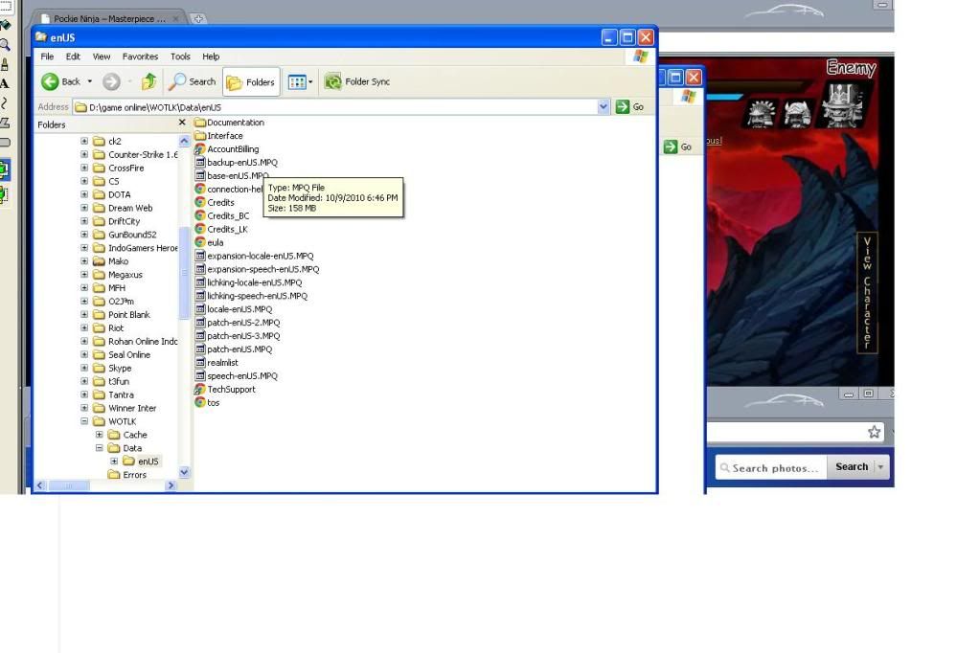This screenshot has width=980, height=653.
Task: Select the Credits_BC file icon
Action: pyautogui.click(x=200, y=215)
